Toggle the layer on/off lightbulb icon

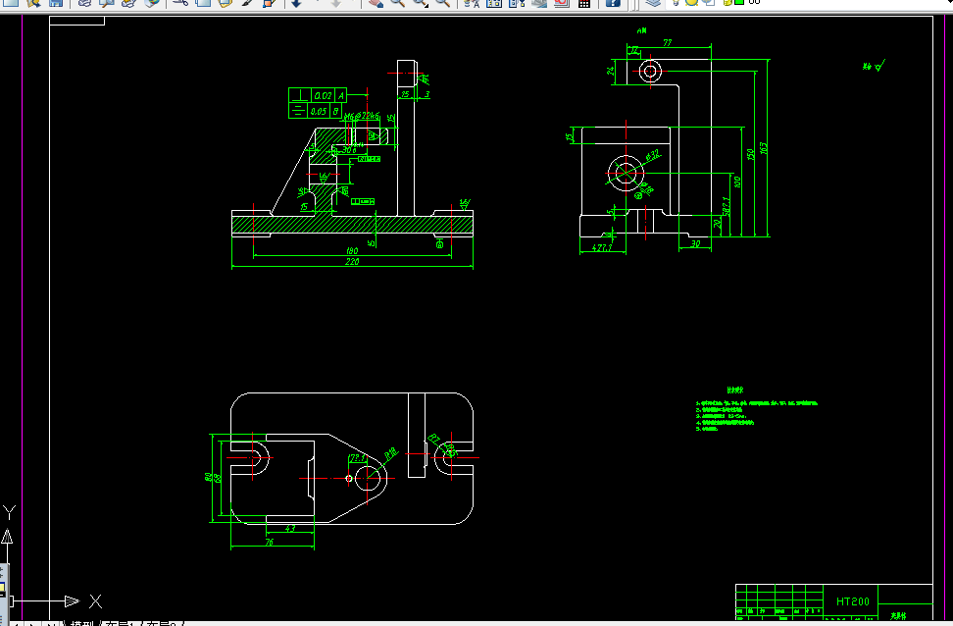pos(676,2)
